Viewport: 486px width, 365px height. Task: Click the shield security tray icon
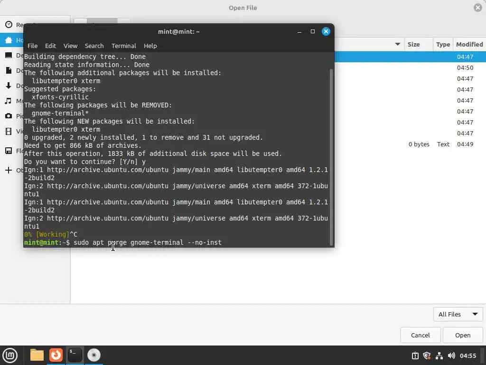tap(427, 355)
